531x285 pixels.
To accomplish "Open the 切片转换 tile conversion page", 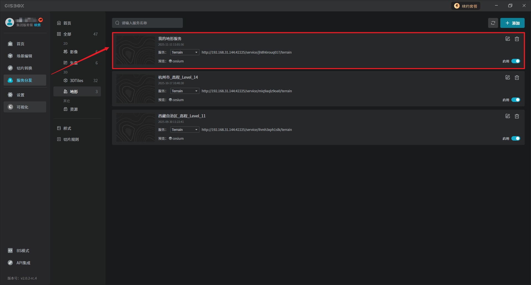I will pos(24,68).
